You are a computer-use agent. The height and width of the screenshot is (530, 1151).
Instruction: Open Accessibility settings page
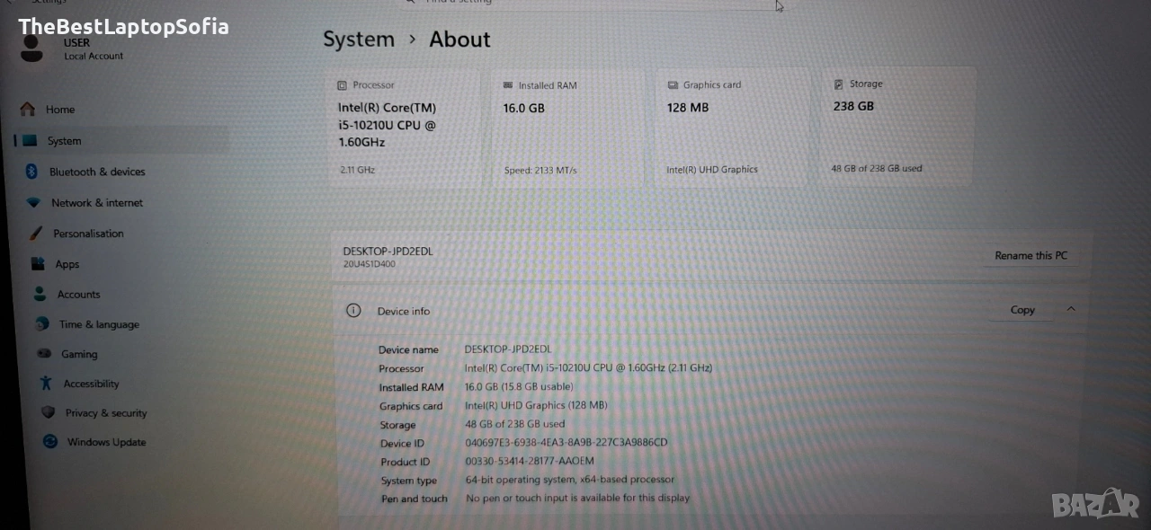tap(91, 384)
